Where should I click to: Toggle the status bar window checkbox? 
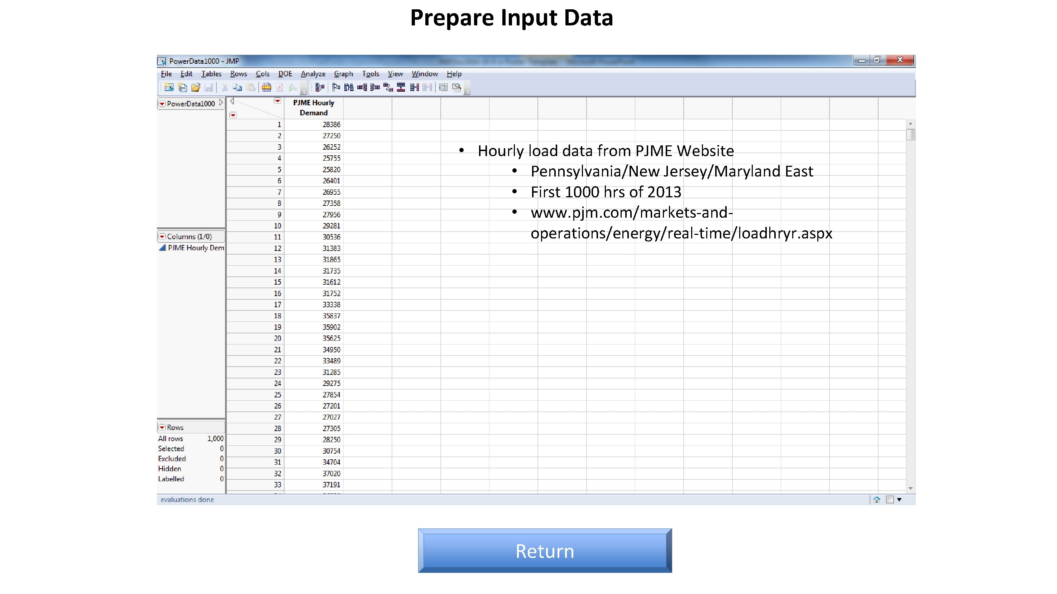[890, 499]
